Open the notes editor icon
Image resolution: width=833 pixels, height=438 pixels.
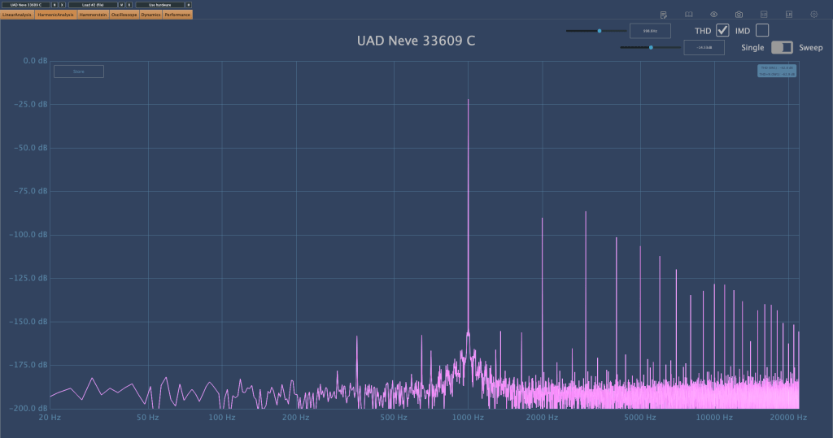click(664, 15)
